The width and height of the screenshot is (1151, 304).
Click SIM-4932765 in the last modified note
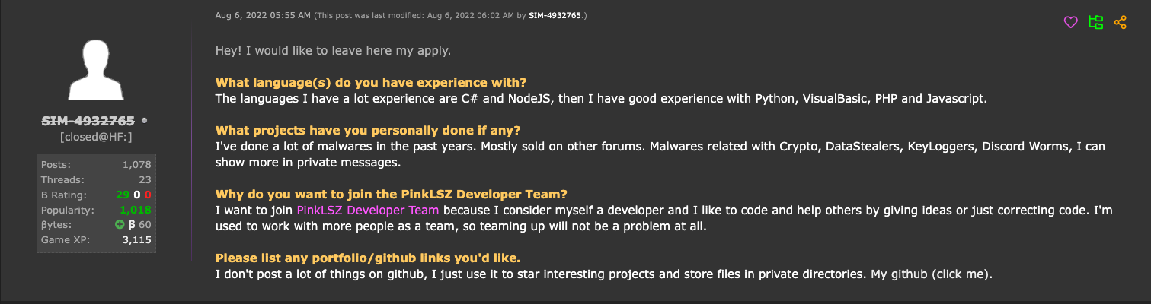coord(555,15)
